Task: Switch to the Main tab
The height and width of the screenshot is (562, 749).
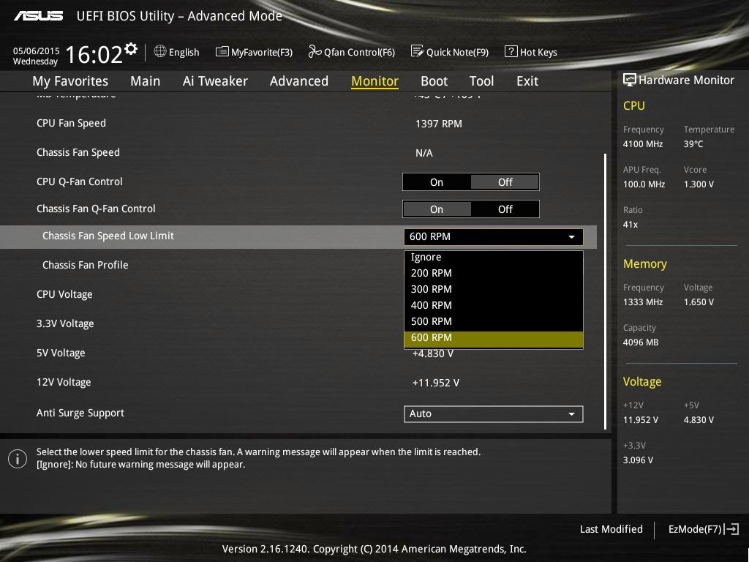Action: [146, 80]
